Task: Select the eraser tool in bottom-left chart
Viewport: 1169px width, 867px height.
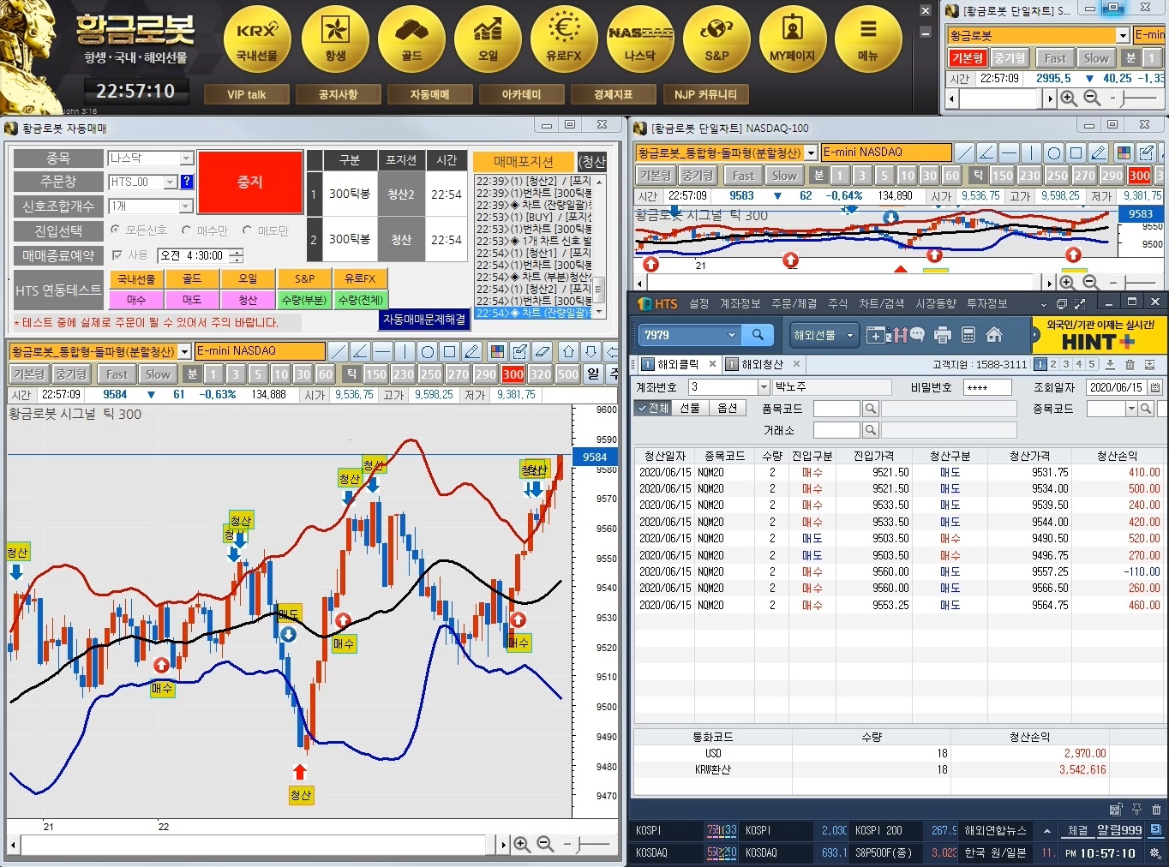Action: pos(542,351)
